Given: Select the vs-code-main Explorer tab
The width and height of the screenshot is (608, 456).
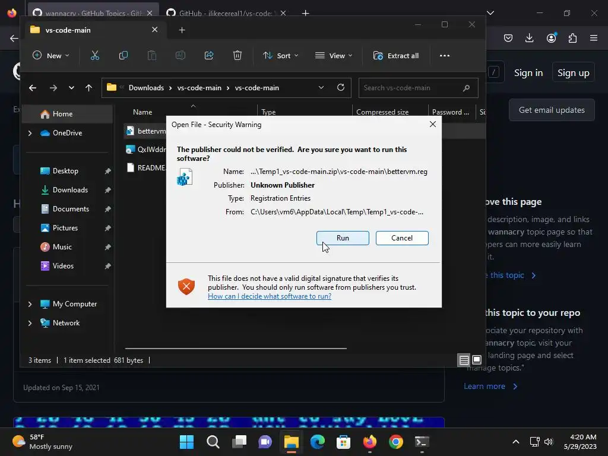Looking at the screenshot, I should pyautogui.click(x=95, y=30).
